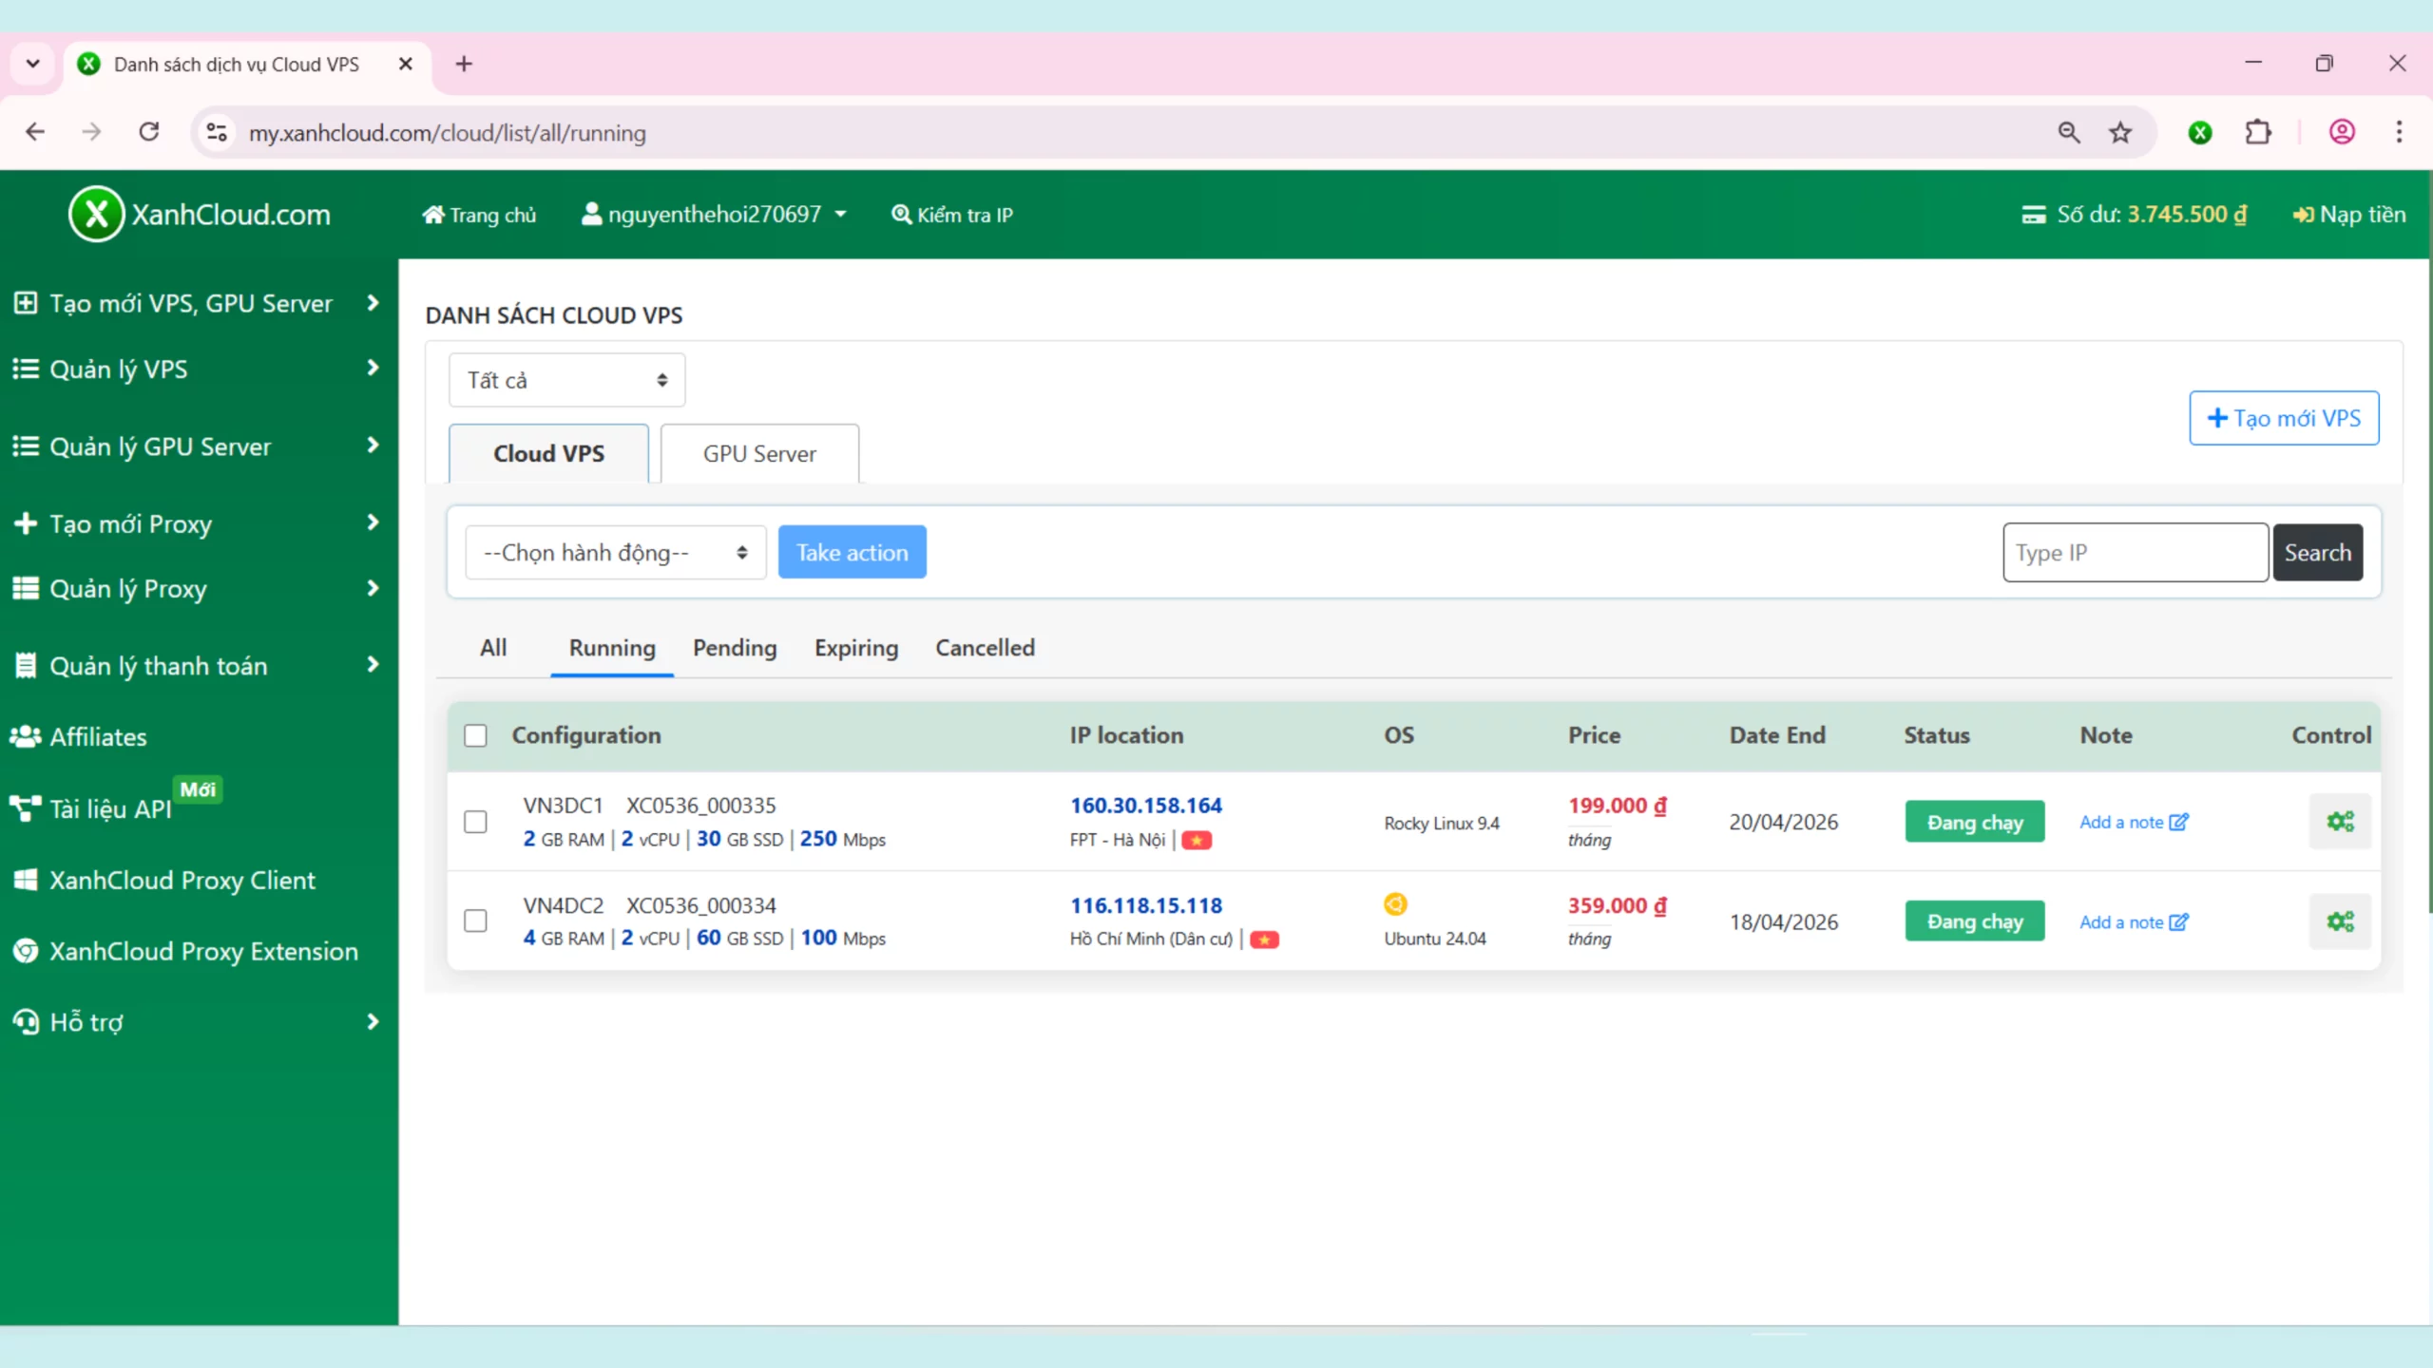Select Nạp tiền in the top bar
Image resolution: width=2433 pixels, height=1368 pixels.
click(x=2349, y=215)
